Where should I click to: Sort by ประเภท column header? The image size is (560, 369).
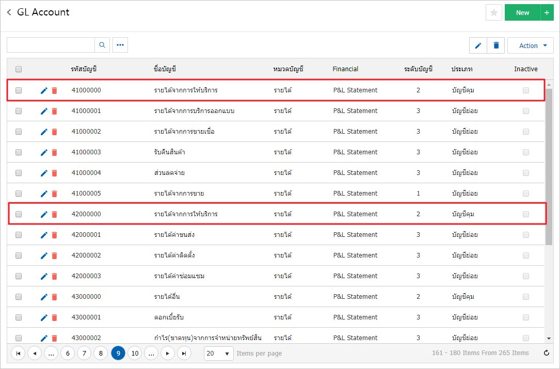point(462,69)
